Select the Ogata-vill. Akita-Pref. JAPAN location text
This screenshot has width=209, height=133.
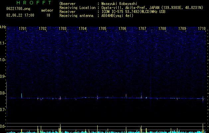(x=152, y=8)
